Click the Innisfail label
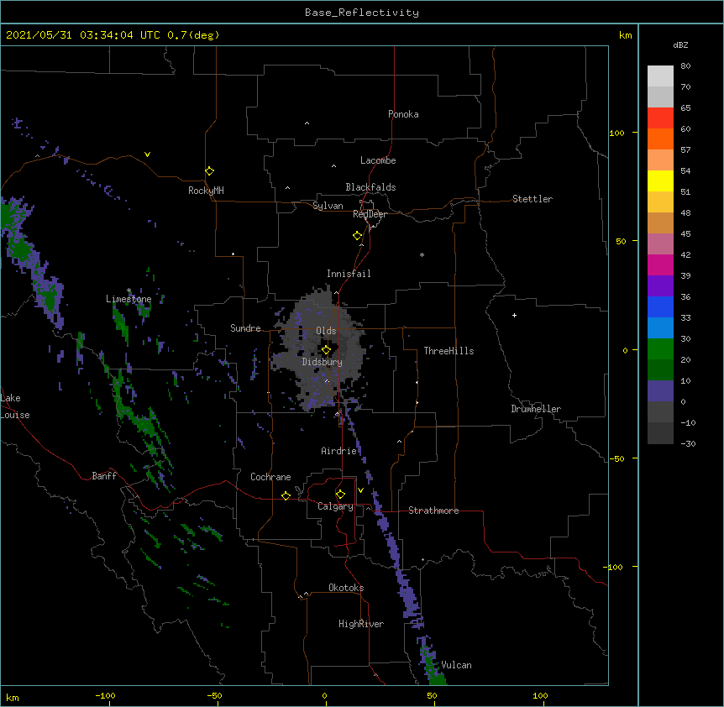This screenshot has height=707, width=724. pos(349,274)
